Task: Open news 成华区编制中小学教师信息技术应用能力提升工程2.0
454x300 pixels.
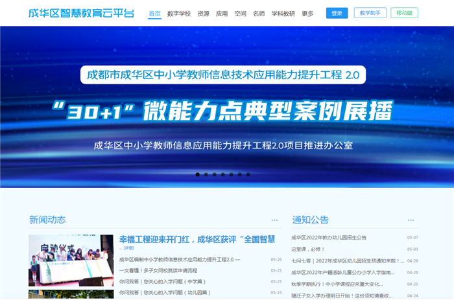Action: point(180,259)
